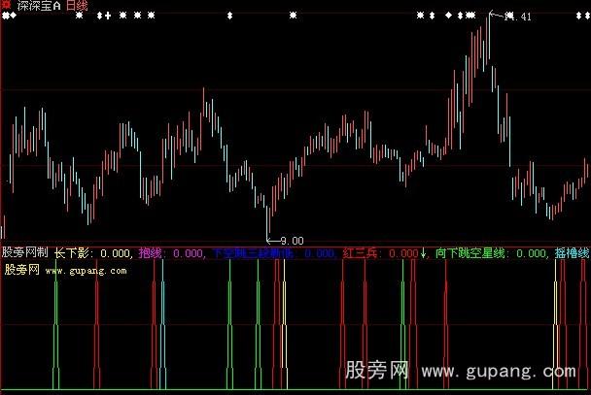Click the red icon left of 深深宝A
The width and height of the screenshot is (591, 395).
[x=7, y=5]
